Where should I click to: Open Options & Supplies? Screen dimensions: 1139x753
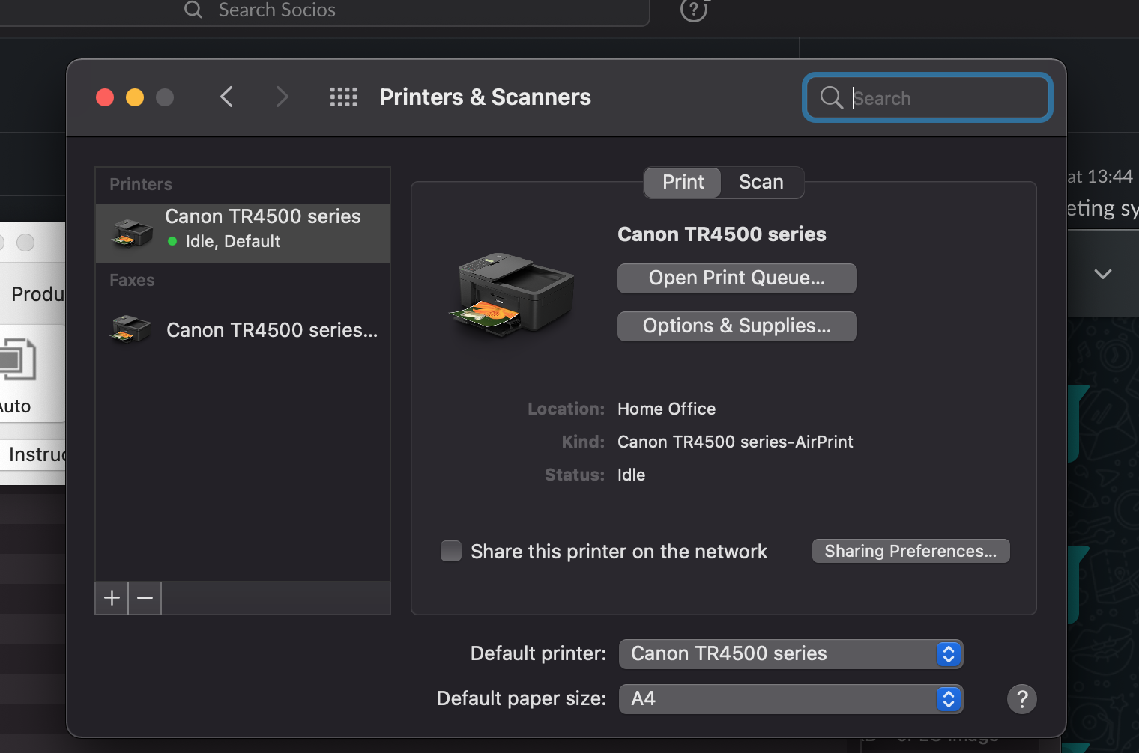[x=737, y=326]
